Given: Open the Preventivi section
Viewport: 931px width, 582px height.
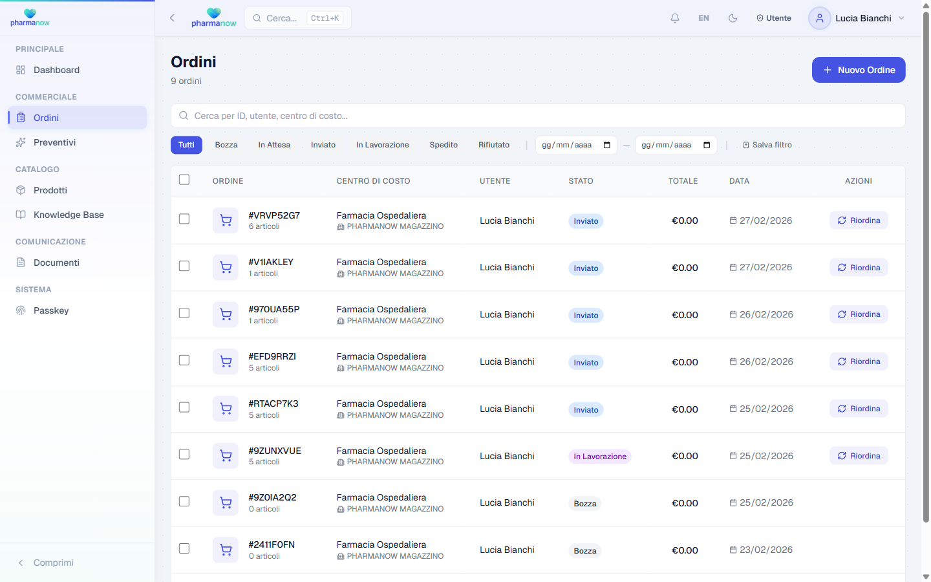Looking at the screenshot, I should coord(54,142).
